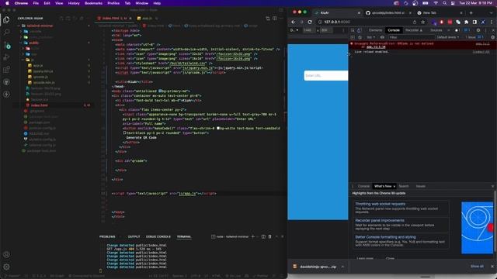
Task: Open Run and Debug view in activity bar
Action: tap(6, 57)
